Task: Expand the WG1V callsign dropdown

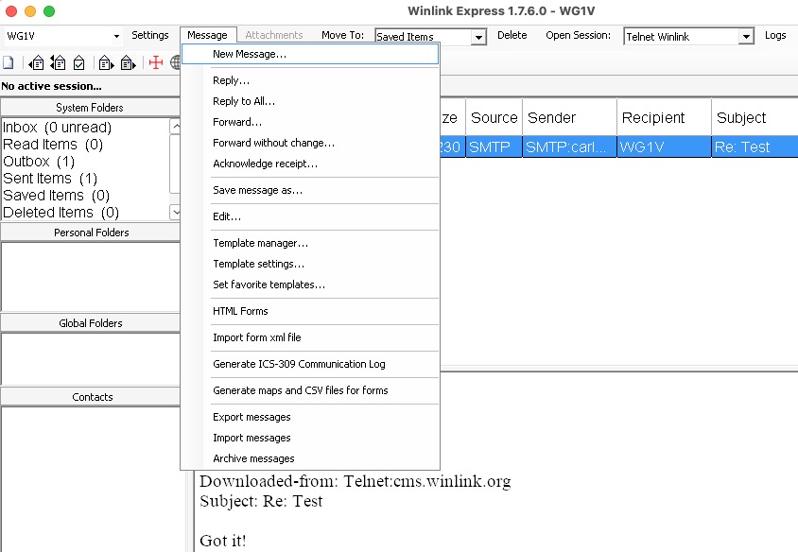Action: click(116, 37)
